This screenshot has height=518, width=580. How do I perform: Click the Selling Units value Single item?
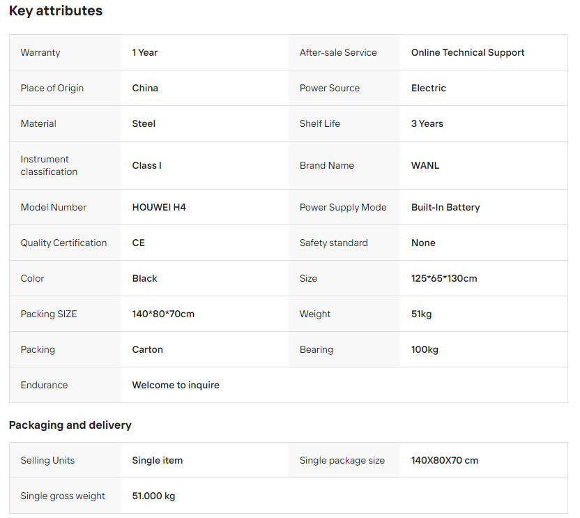click(158, 460)
